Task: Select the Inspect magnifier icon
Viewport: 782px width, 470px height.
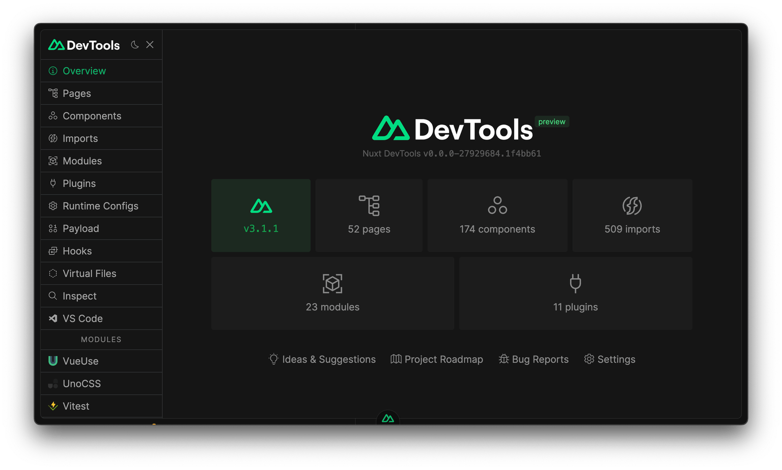Action: 53,296
